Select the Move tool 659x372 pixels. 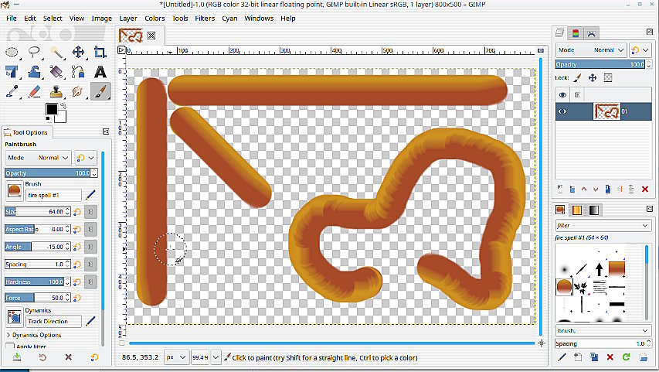78,53
